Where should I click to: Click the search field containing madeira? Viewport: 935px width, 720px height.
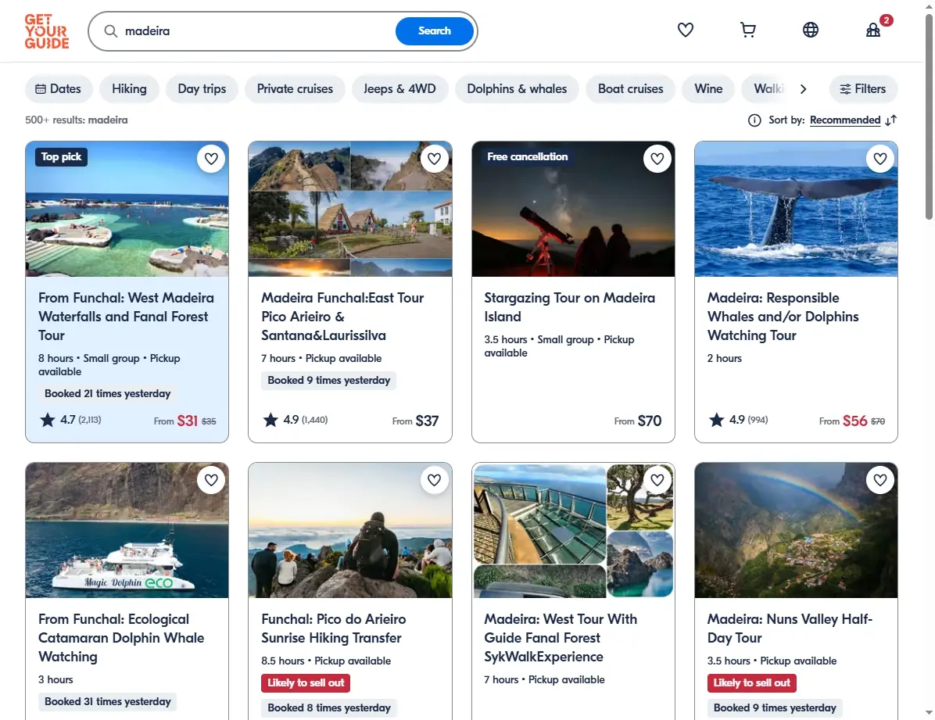tap(256, 31)
